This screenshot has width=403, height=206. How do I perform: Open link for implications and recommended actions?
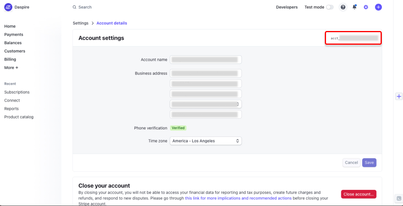coord(238,198)
